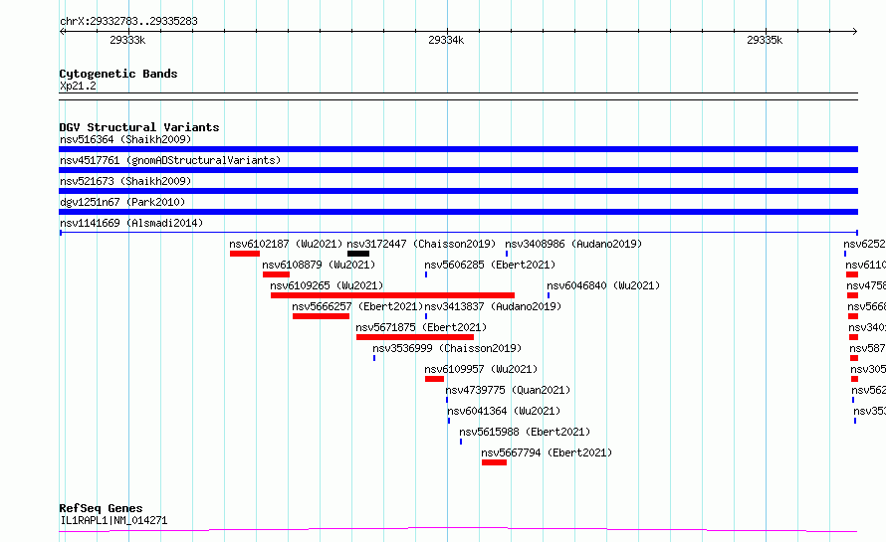Open nsv5667794 (Ebert2021) label

(547, 452)
